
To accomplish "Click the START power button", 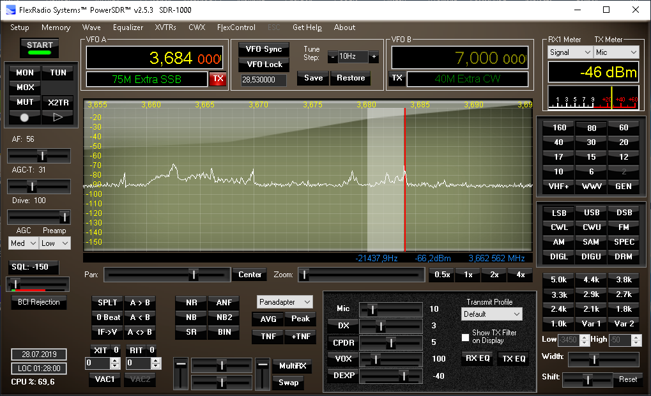I will tap(40, 48).
